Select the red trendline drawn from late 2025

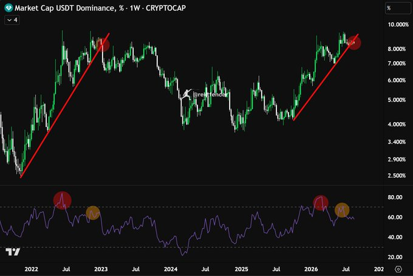(x=326, y=77)
